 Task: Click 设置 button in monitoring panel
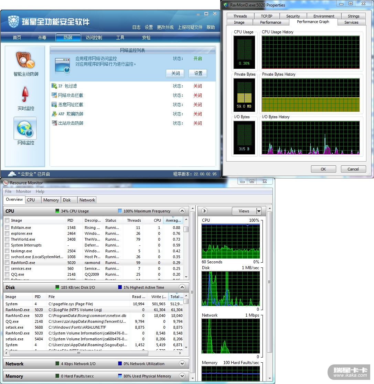[198, 73]
